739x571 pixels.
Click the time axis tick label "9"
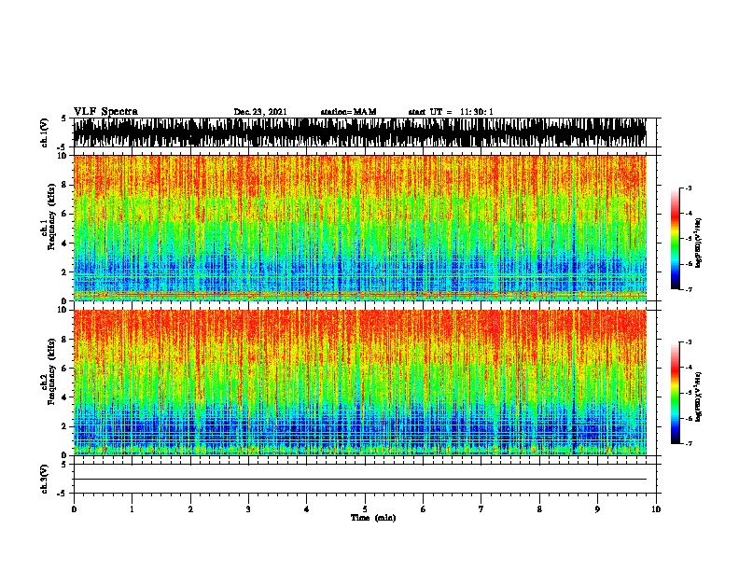(597, 509)
